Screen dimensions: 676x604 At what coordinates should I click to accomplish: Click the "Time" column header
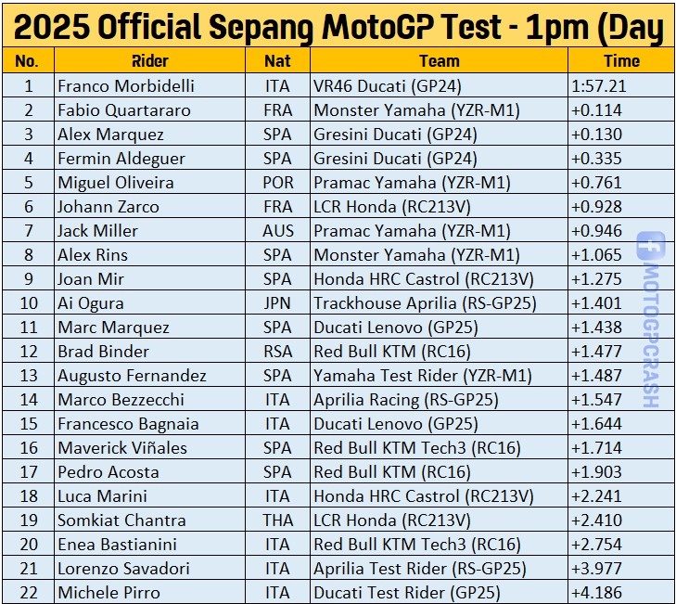(x=620, y=61)
